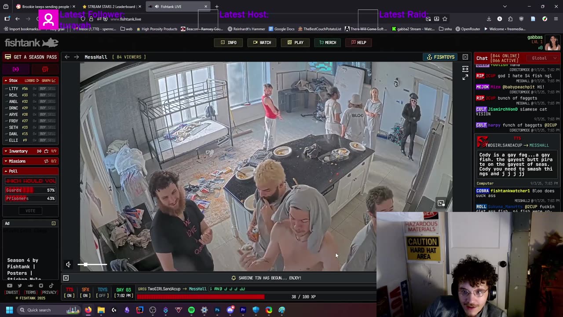563x317 pixels.
Task: Select Guards poll option
Action: pyautogui.click(x=30, y=190)
